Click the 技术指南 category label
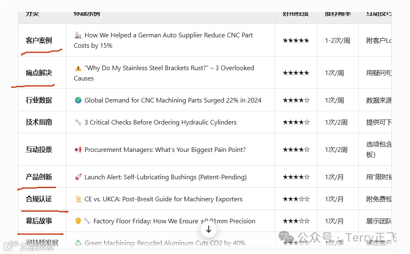 [x=39, y=122]
